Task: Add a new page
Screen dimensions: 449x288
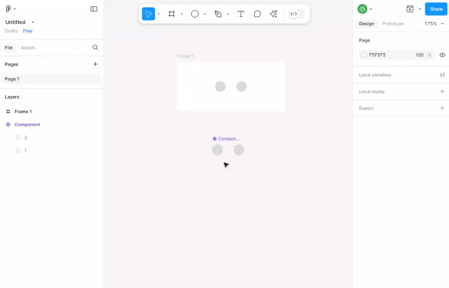Action: [x=95, y=64]
